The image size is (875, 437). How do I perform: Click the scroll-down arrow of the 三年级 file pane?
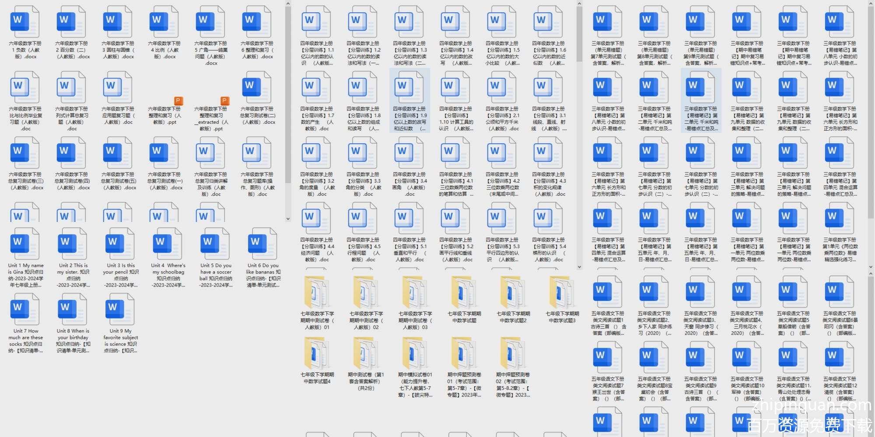coord(871,267)
